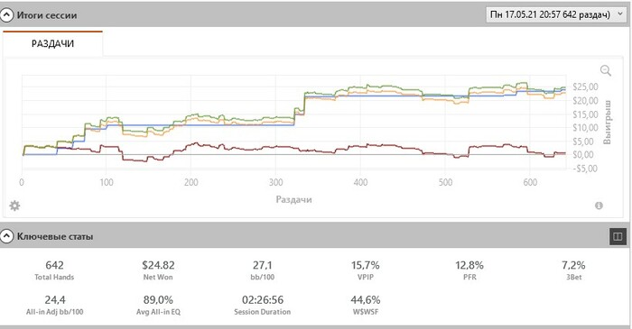Click the Session Duration 02:26:56 stat
This screenshot has height=329, width=632.
pyautogui.click(x=263, y=305)
